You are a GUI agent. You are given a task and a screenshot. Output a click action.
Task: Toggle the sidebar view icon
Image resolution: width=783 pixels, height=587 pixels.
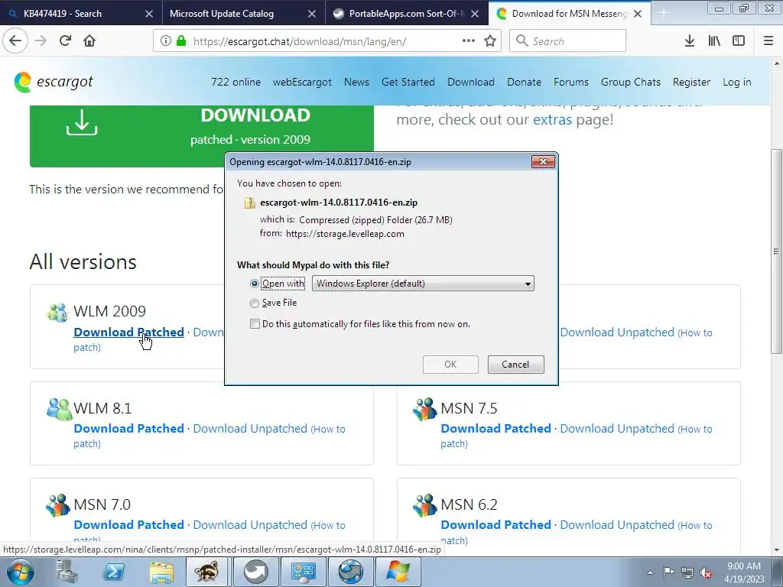739,41
